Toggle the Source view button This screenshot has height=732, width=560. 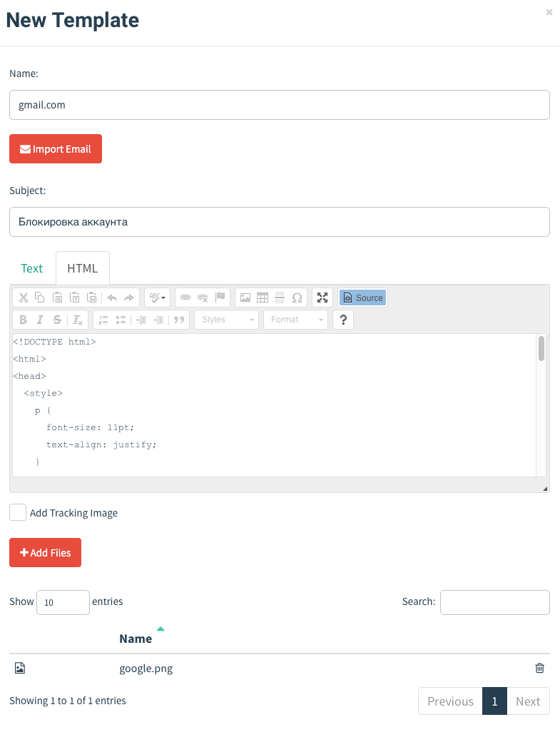coord(362,298)
